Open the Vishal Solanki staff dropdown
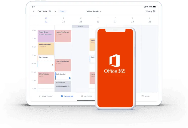Screen dimensions: 188x128 pyautogui.click(x=94, y=11)
